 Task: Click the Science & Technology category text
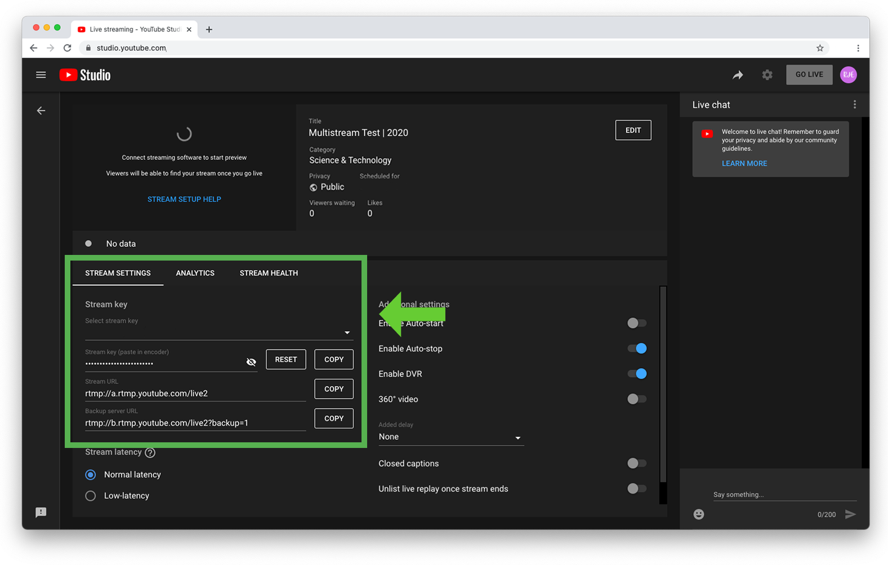click(x=350, y=160)
